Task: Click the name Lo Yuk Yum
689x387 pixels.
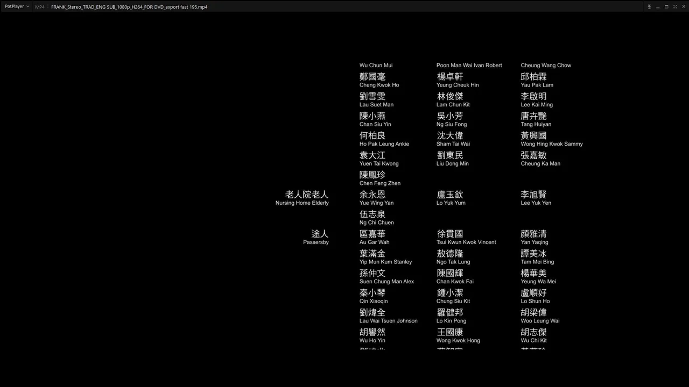Action: tap(451, 203)
